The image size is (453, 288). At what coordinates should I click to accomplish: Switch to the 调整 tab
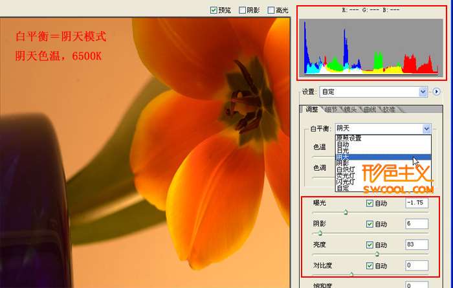[311, 109]
